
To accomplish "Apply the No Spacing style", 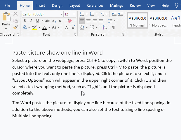I will click(x=158, y=20).
